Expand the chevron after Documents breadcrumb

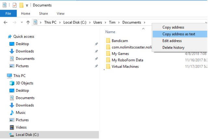[x=144, y=23]
